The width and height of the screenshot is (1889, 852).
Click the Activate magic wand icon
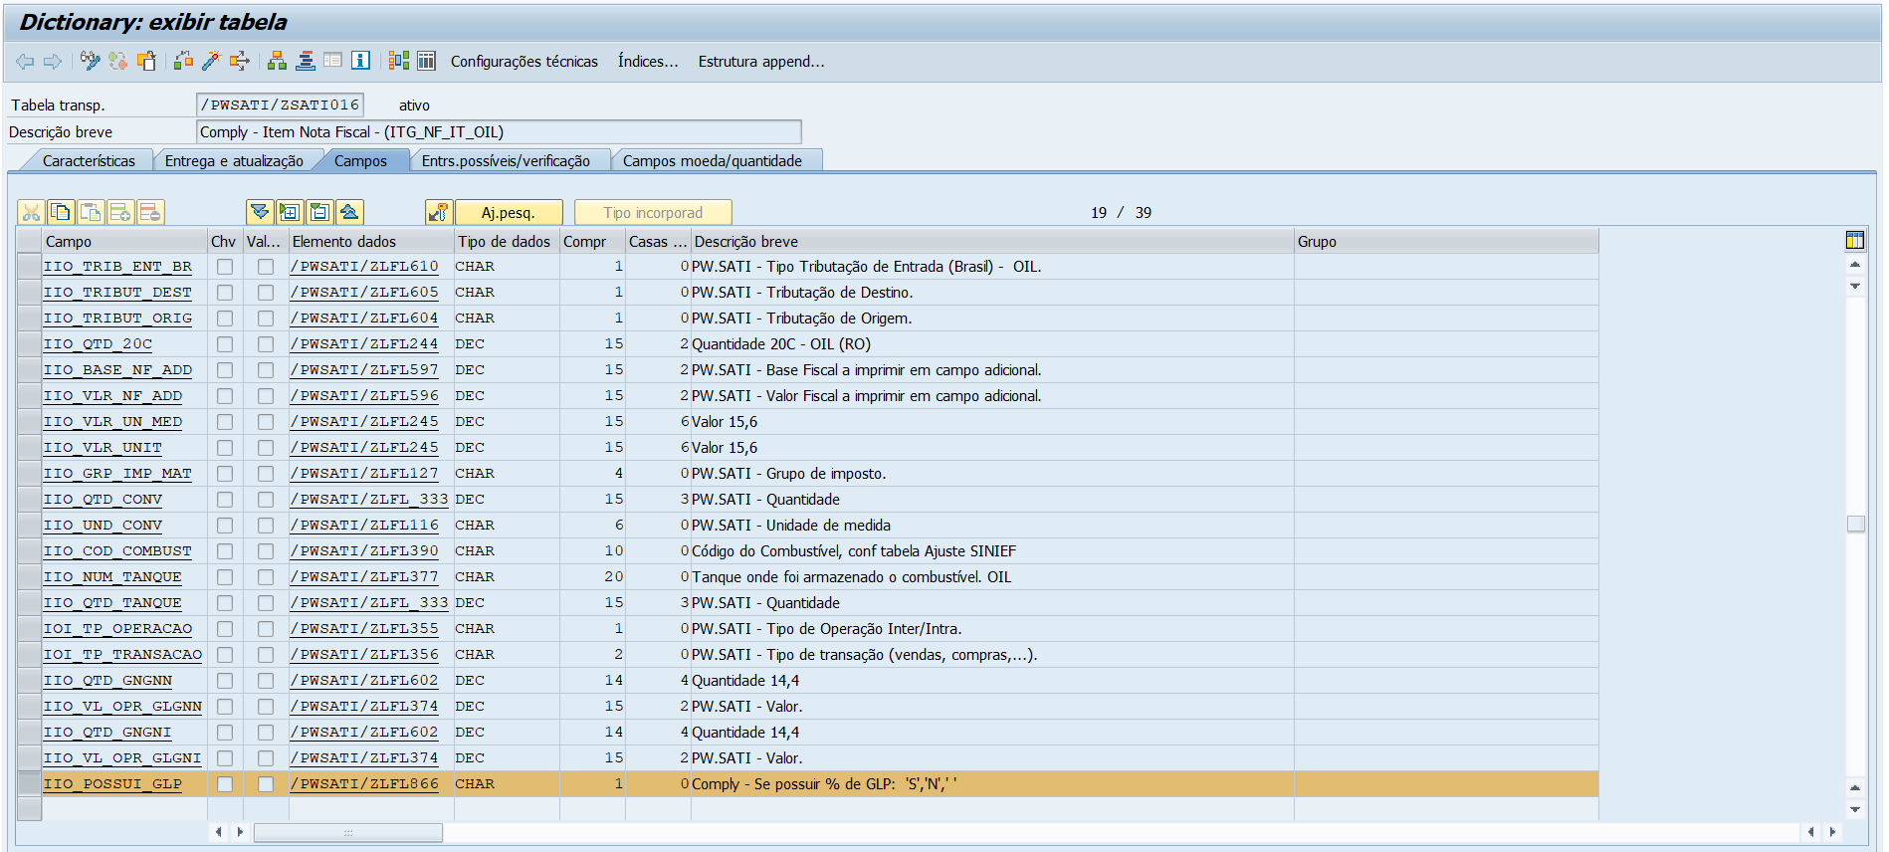click(210, 61)
